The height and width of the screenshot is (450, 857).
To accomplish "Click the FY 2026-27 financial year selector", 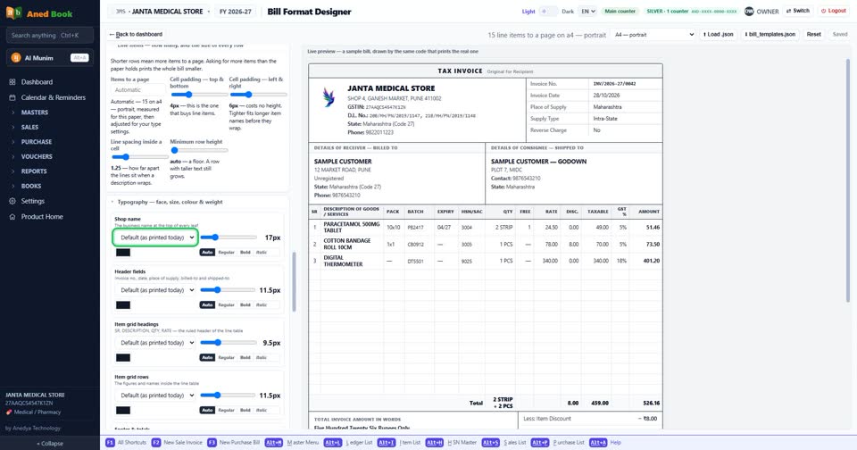I will pos(236,12).
